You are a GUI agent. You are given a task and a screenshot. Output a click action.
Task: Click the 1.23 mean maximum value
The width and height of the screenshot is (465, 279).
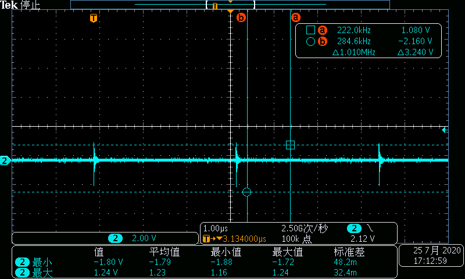tap(157, 272)
